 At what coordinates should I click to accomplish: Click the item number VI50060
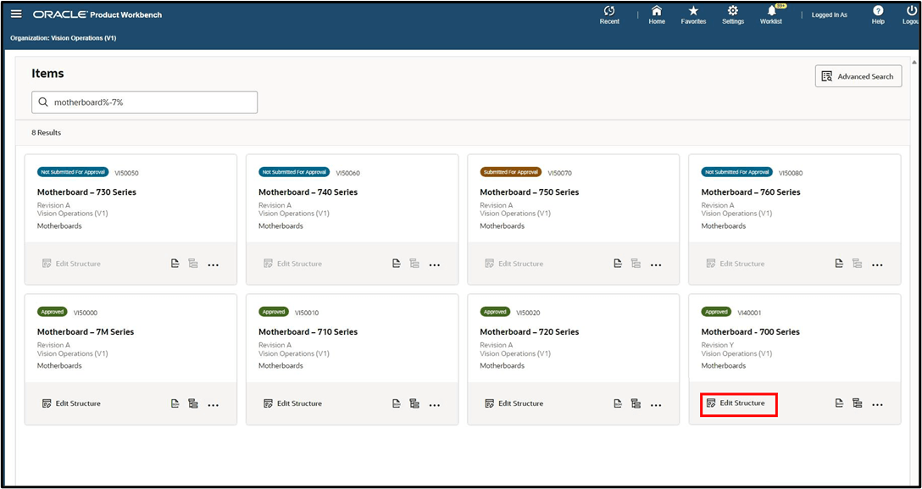tap(348, 174)
